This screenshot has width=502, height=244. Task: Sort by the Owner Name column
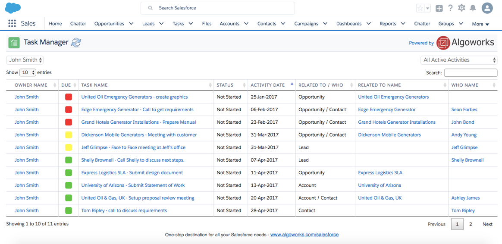(32, 85)
